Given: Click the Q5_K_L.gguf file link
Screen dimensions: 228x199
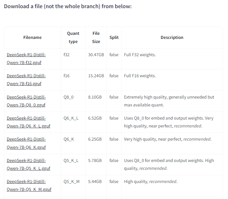Looking at the screenshot, I should pyautogui.click(x=28, y=168).
